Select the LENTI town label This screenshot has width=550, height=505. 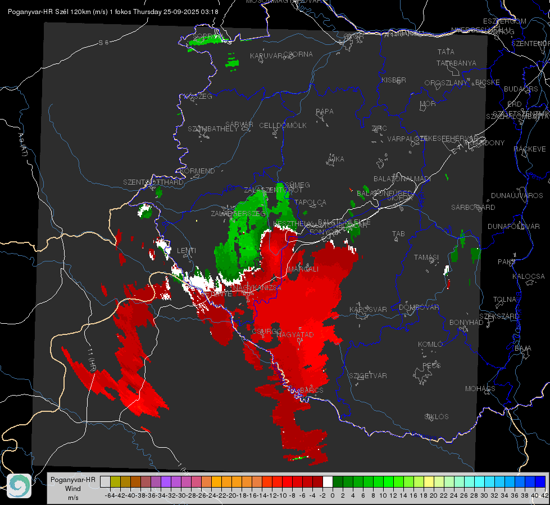pos(187,251)
